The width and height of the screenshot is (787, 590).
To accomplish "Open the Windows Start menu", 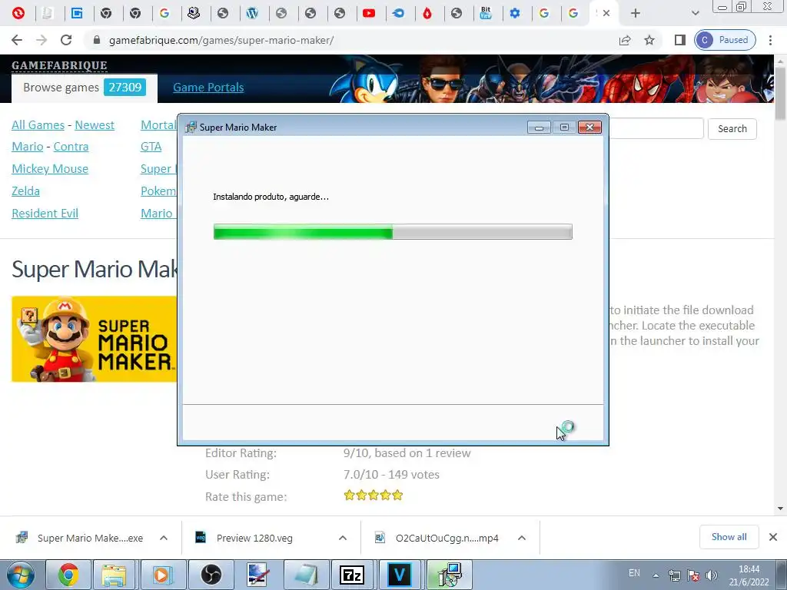I will tap(21, 575).
